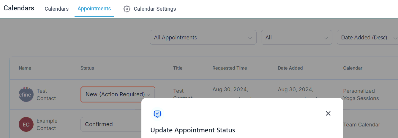Open the Calendar Settings link
398x138 pixels.
(155, 9)
